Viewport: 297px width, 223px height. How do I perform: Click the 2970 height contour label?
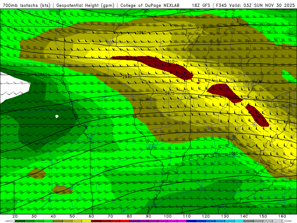click(x=170, y=93)
